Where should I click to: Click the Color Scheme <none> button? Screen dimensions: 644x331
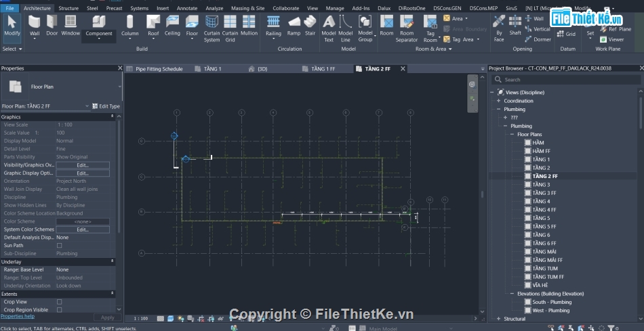click(83, 221)
